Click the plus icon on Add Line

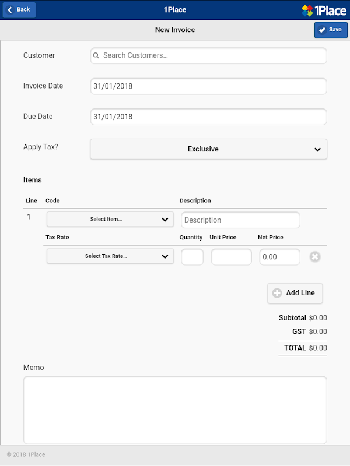277,293
